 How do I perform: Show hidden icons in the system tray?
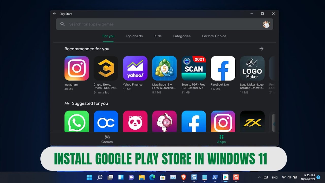point(259,177)
